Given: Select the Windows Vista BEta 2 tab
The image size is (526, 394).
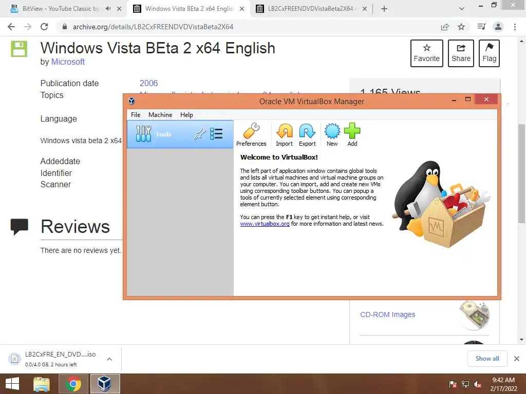Looking at the screenshot, I should pyautogui.click(x=189, y=9).
